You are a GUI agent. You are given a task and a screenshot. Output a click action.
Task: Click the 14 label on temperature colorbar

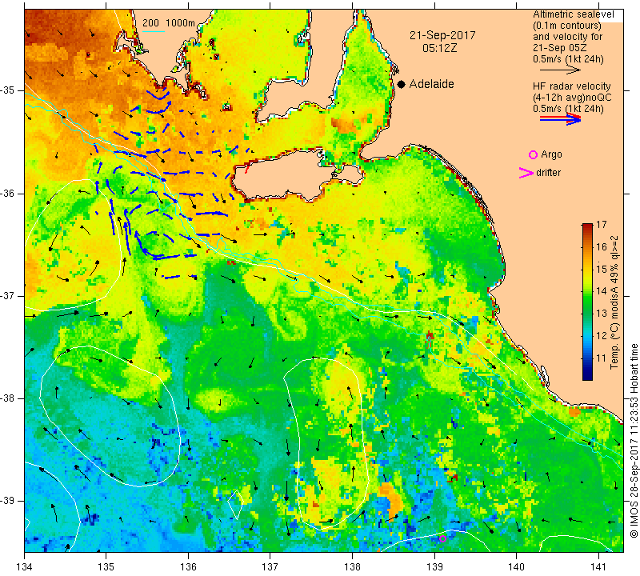pyautogui.click(x=602, y=291)
